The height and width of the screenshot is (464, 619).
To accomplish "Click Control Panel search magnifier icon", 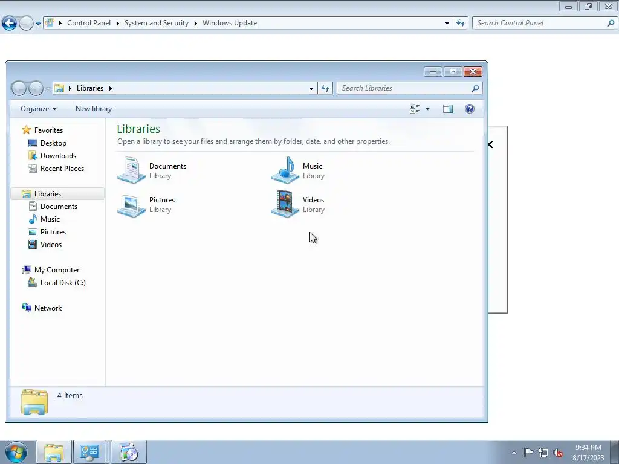I will point(611,24).
